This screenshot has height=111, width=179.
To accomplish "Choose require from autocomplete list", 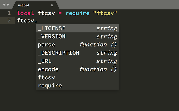I will point(77,86).
